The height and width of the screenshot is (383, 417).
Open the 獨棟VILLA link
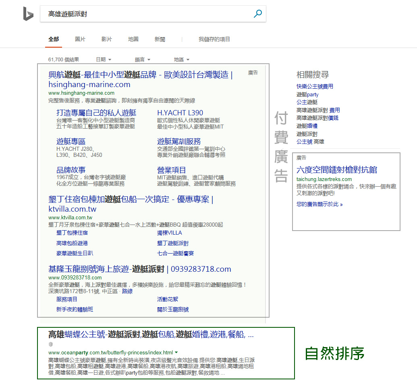(x=169, y=233)
